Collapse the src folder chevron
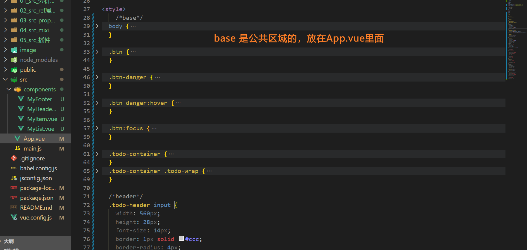The width and height of the screenshot is (527, 250). (x=5, y=79)
